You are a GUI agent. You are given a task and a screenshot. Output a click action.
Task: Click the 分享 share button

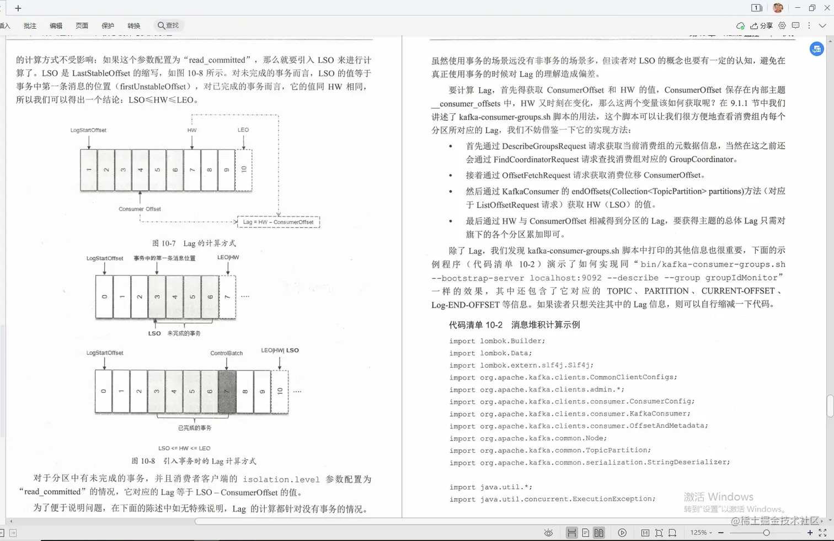(764, 25)
